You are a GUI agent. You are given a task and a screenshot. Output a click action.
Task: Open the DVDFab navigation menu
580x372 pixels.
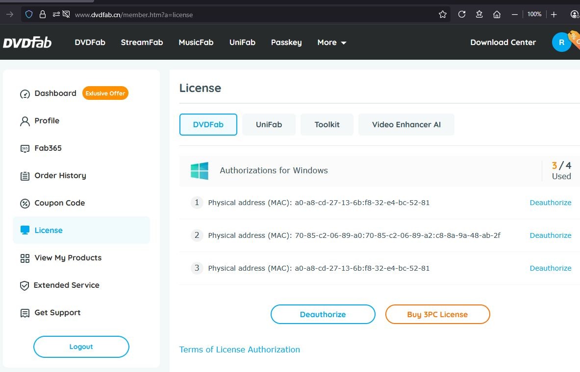[x=90, y=43]
